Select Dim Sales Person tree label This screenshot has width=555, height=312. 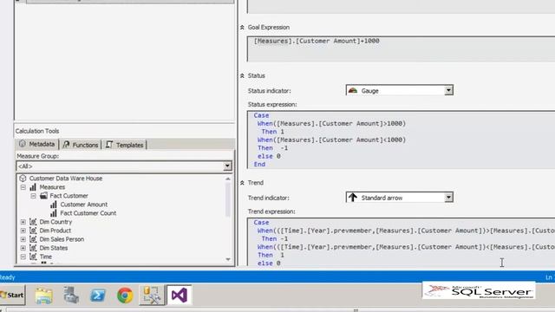tap(62, 239)
